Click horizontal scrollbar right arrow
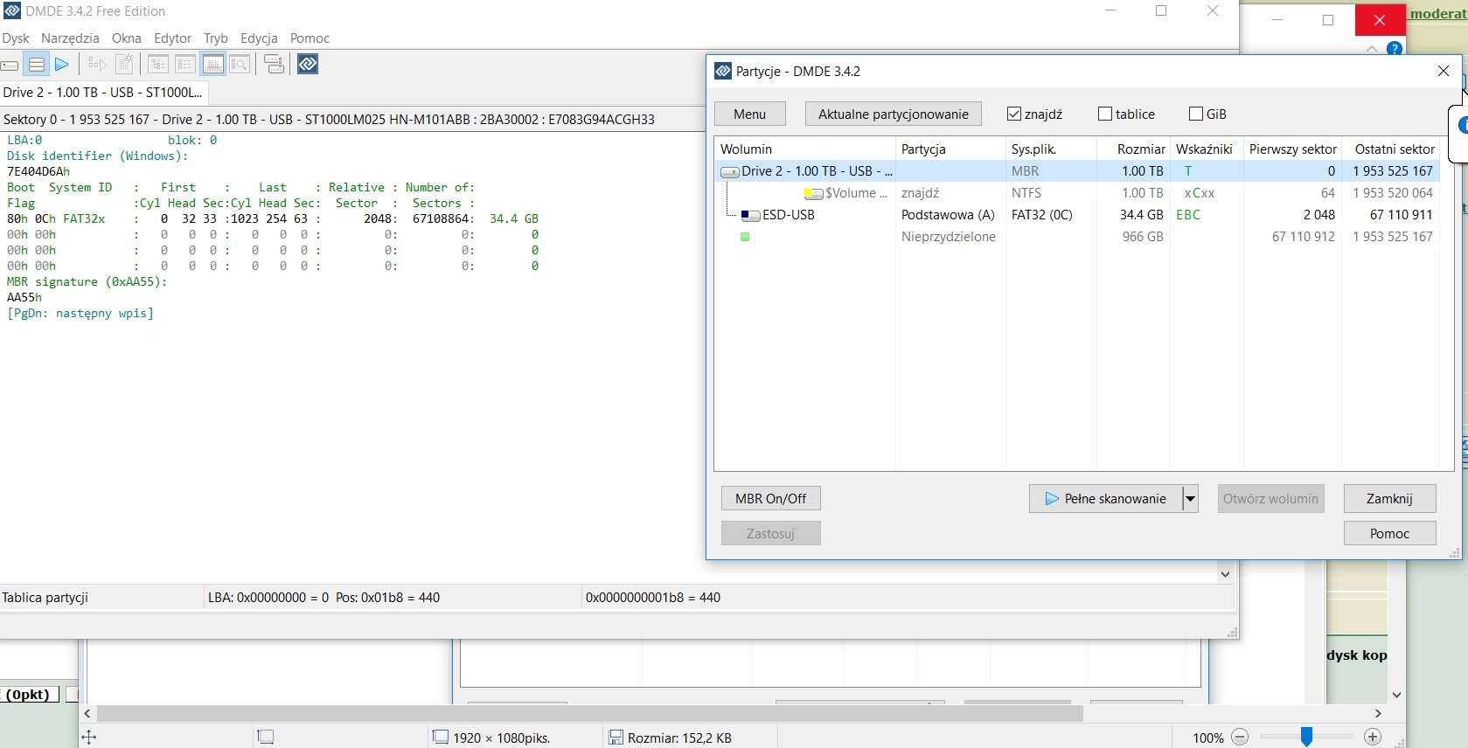This screenshot has height=748, width=1468. coord(1379,714)
